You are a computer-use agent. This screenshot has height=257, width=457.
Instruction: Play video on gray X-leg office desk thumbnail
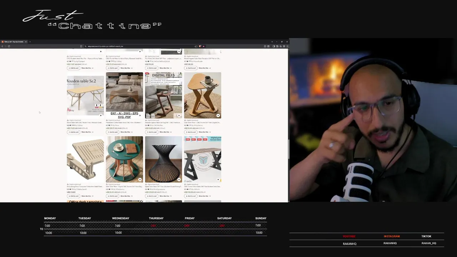click(218, 180)
